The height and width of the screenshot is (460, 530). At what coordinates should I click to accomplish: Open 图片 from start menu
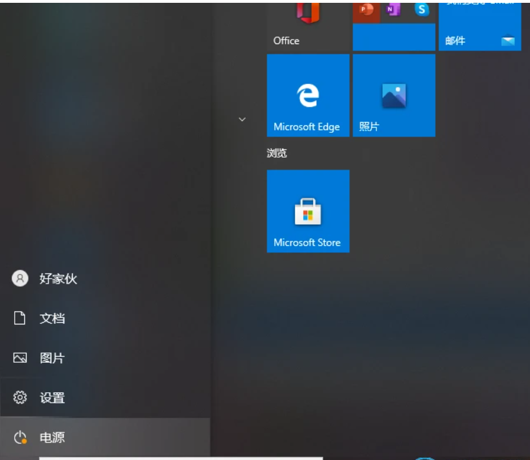pos(105,358)
